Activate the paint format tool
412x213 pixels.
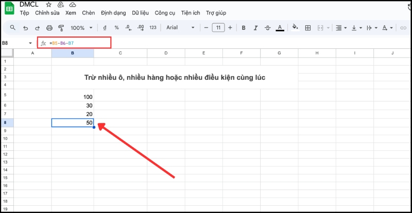click(x=61, y=28)
